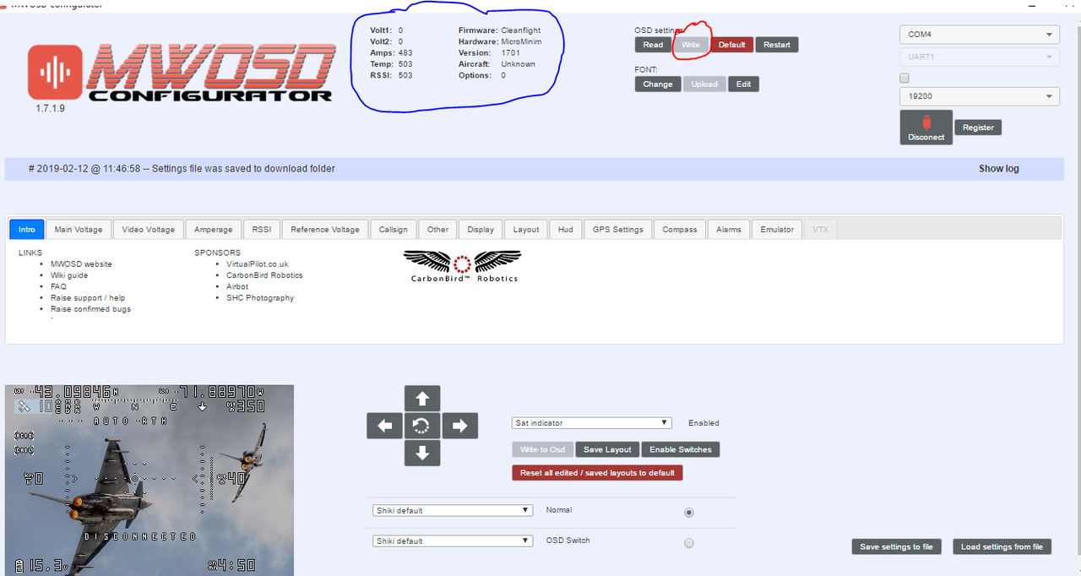Image resolution: width=1081 pixels, height=576 pixels.
Task: Switch to the Intro tab
Action: click(x=27, y=229)
